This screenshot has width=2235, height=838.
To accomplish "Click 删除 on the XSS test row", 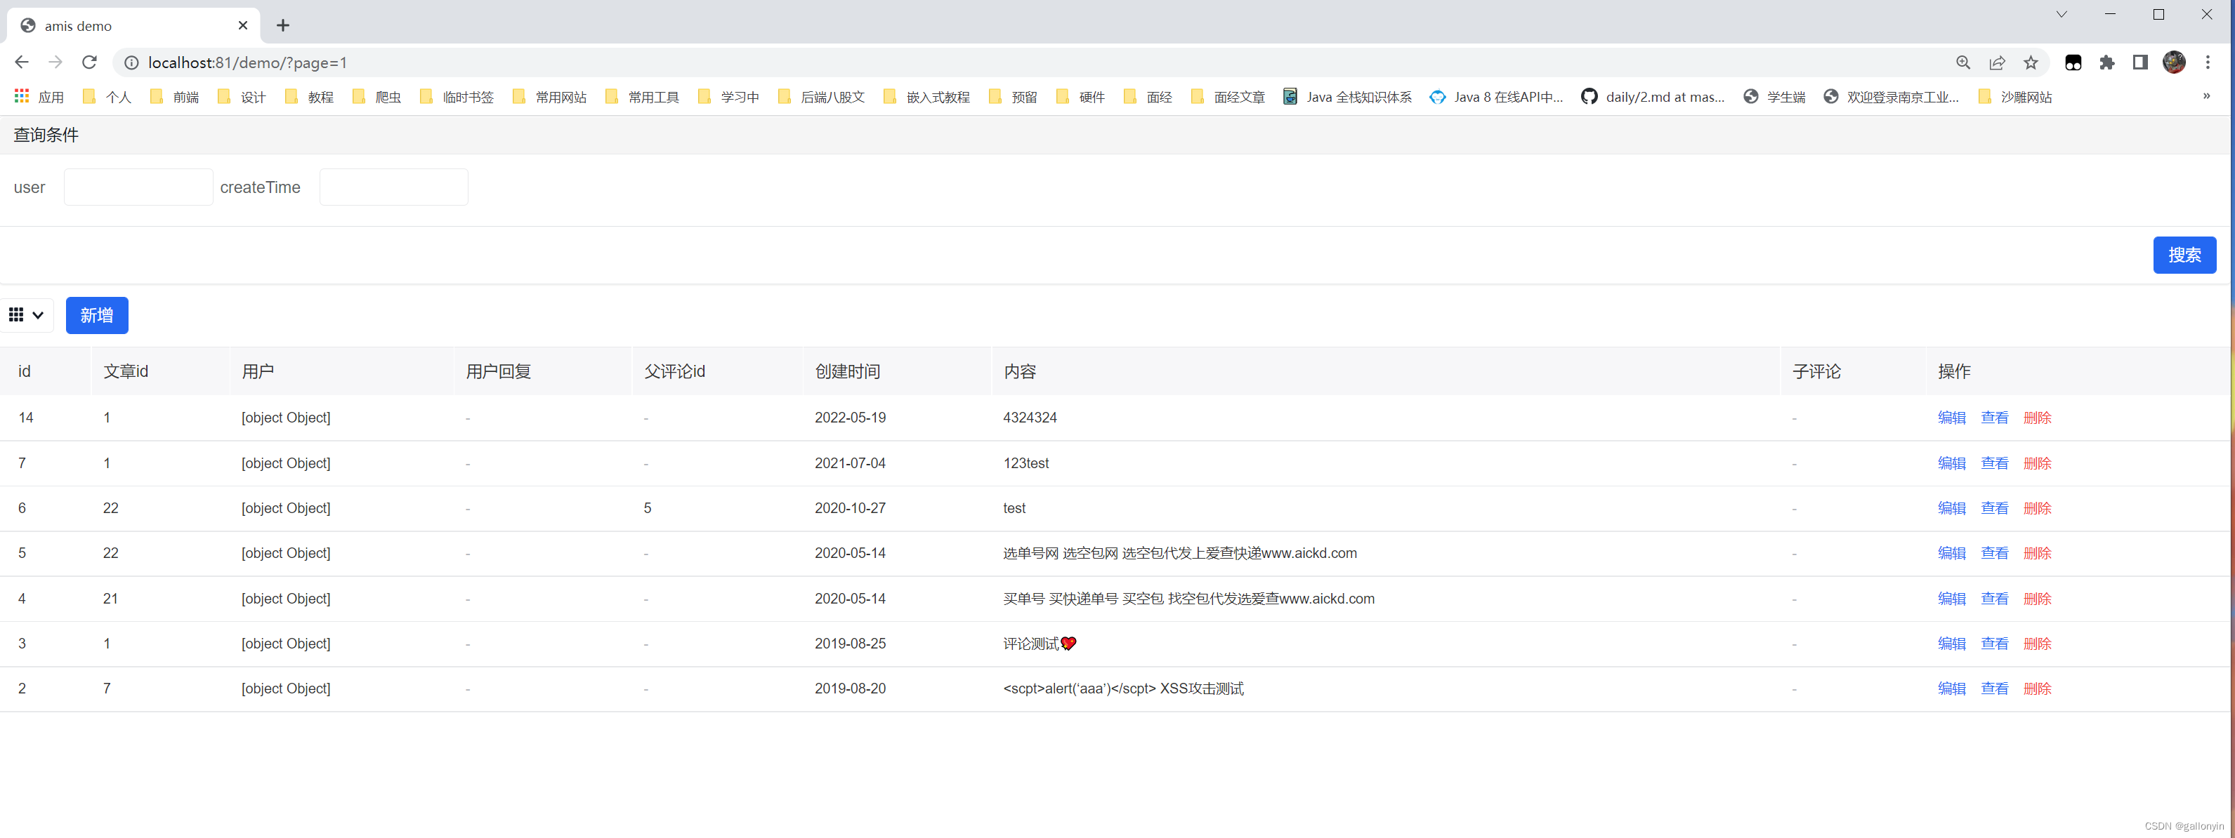I will pos(2037,688).
